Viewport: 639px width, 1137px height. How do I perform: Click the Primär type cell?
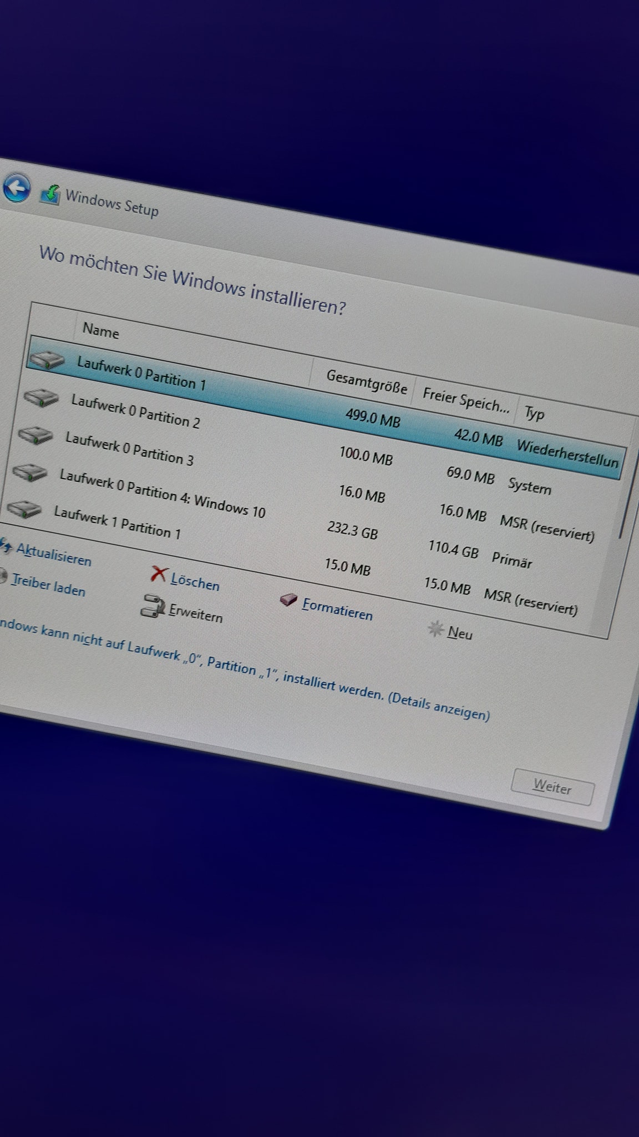(512, 560)
